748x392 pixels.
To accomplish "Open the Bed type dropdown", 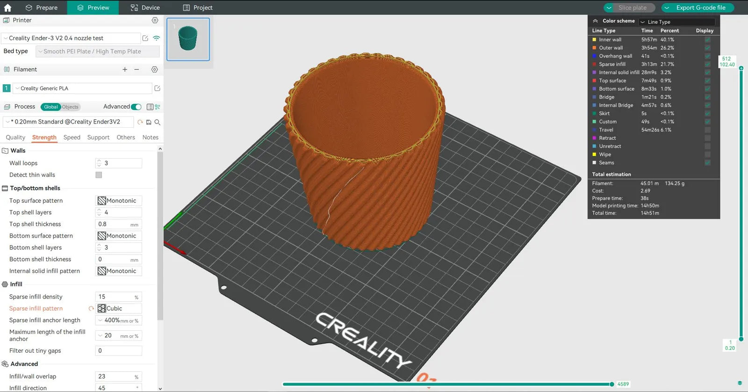I will 98,51.
